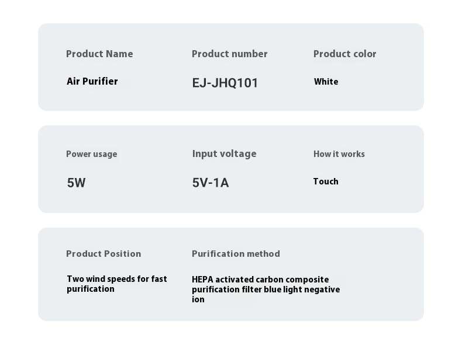Image resolution: width=462 pixels, height=363 pixels.
Task: Click the blue light negative text line
Action: [302, 289]
